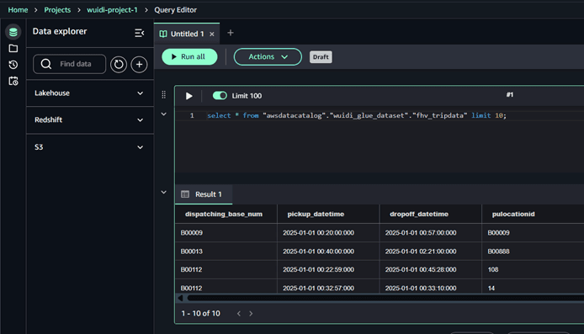Collapse the Data explorer panel

click(140, 33)
